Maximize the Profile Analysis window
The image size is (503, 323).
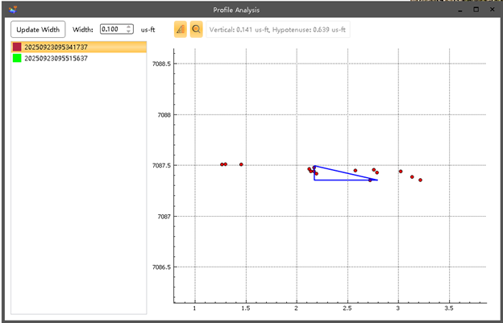(x=476, y=9)
